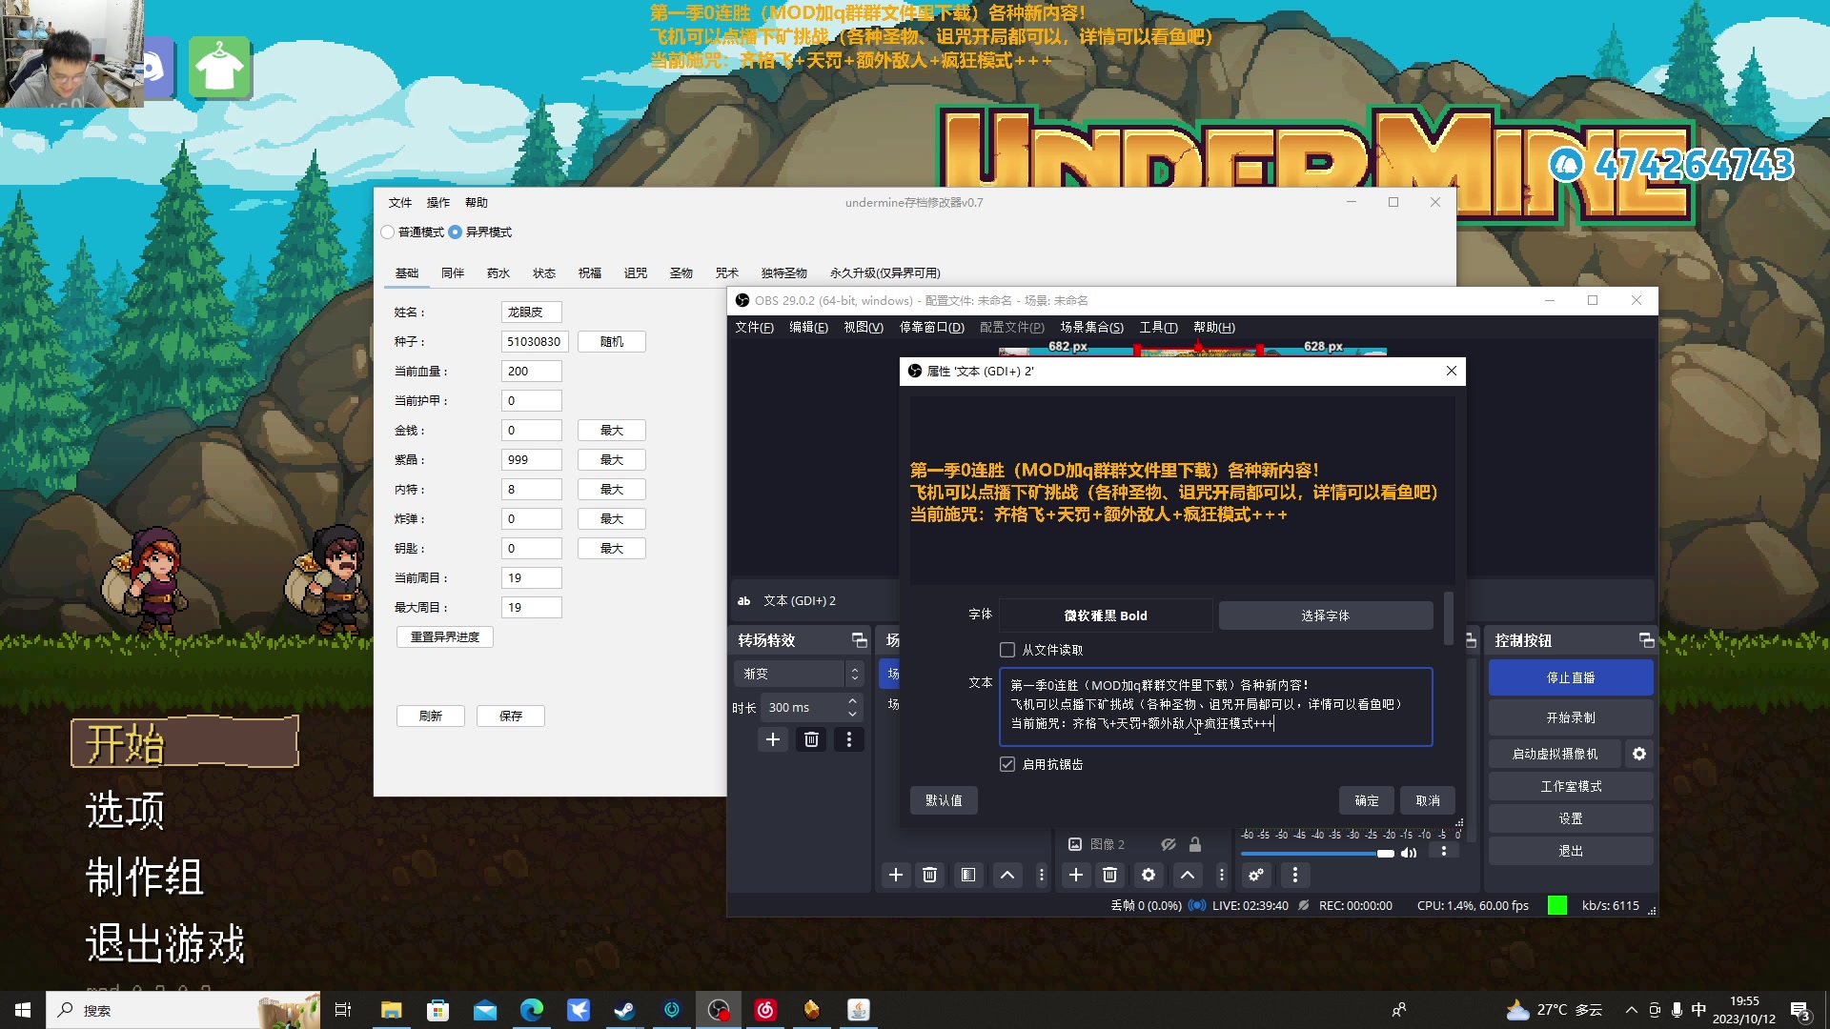Viewport: 1830px width, 1029px height.
Task: Open Steam from the taskbar
Action: tap(625, 1010)
